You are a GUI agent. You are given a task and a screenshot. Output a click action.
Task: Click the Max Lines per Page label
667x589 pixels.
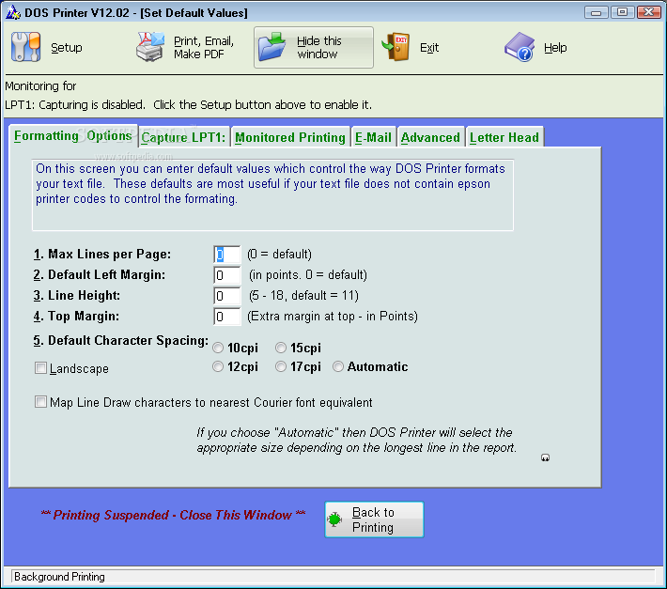(x=102, y=255)
